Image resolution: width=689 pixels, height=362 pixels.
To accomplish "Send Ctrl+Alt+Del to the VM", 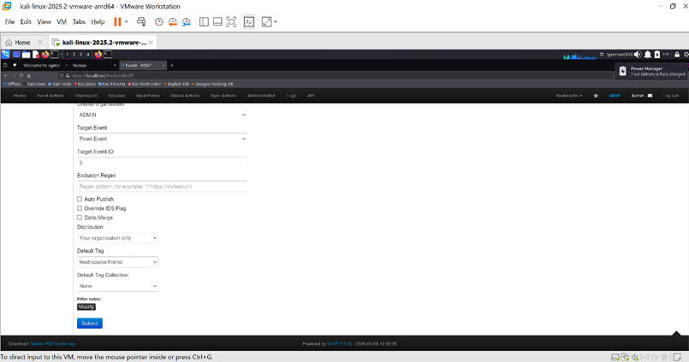I will pyautogui.click(x=141, y=22).
